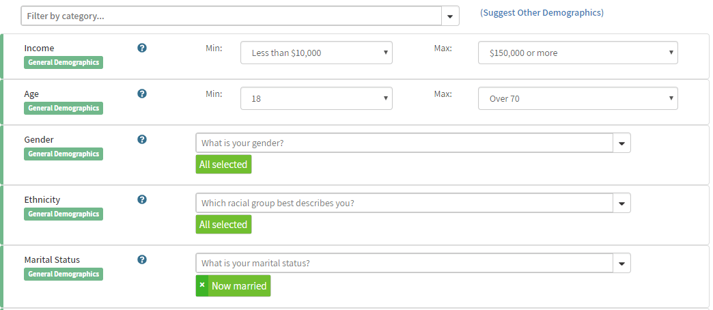Screen dimensions: 713x310
Task: Expand the gender options arrow
Action: click(x=621, y=143)
